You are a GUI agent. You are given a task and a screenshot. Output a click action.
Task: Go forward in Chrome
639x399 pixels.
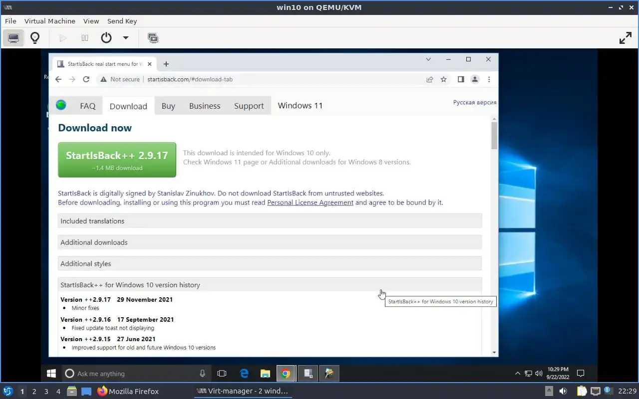(x=72, y=79)
